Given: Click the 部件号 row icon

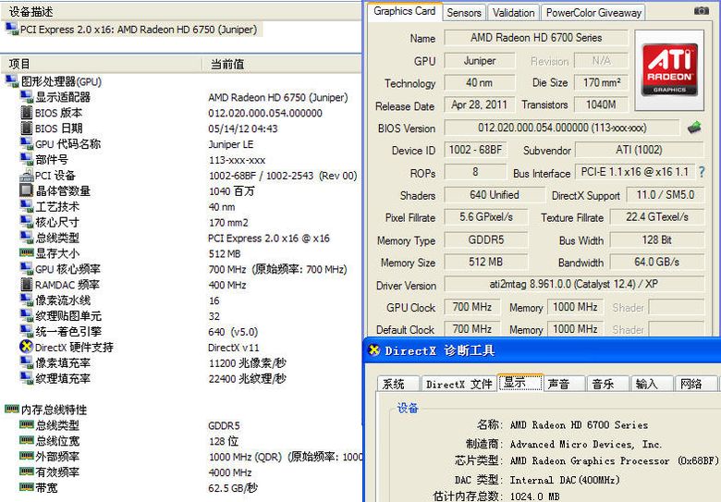Looking at the screenshot, I should (27, 159).
